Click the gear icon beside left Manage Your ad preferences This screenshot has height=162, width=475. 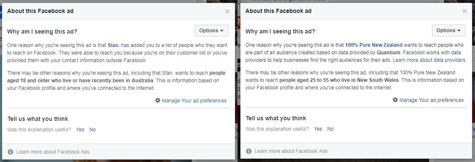point(157,100)
